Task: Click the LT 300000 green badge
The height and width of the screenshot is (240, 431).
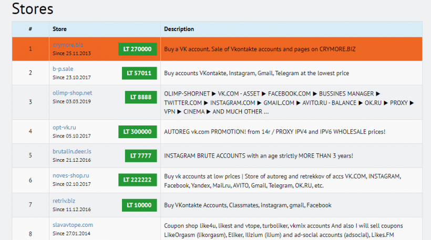Action: 137,132
